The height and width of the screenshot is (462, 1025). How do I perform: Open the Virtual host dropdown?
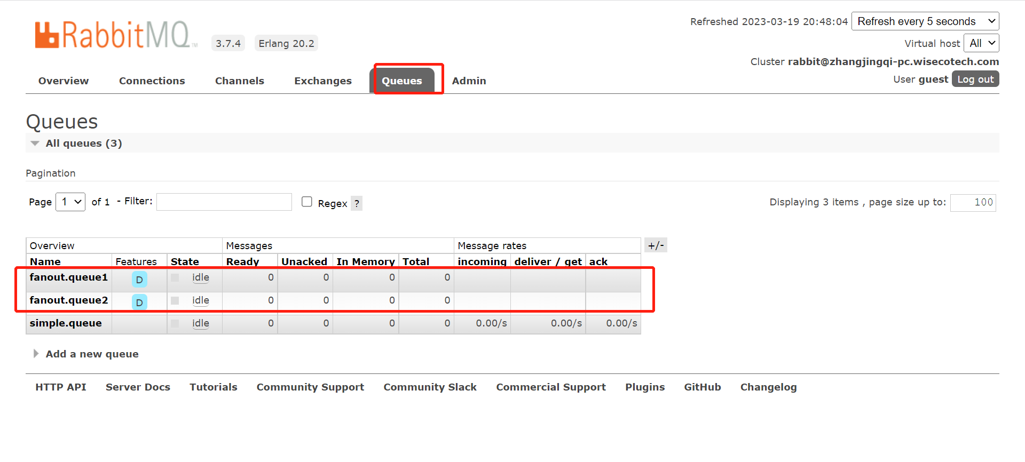click(981, 43)
